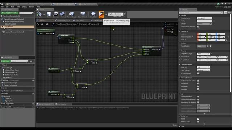The width and height of the screenshot is (232, 130).
Task: Click the graph navigate-back arrow
Action: point(42,24)
